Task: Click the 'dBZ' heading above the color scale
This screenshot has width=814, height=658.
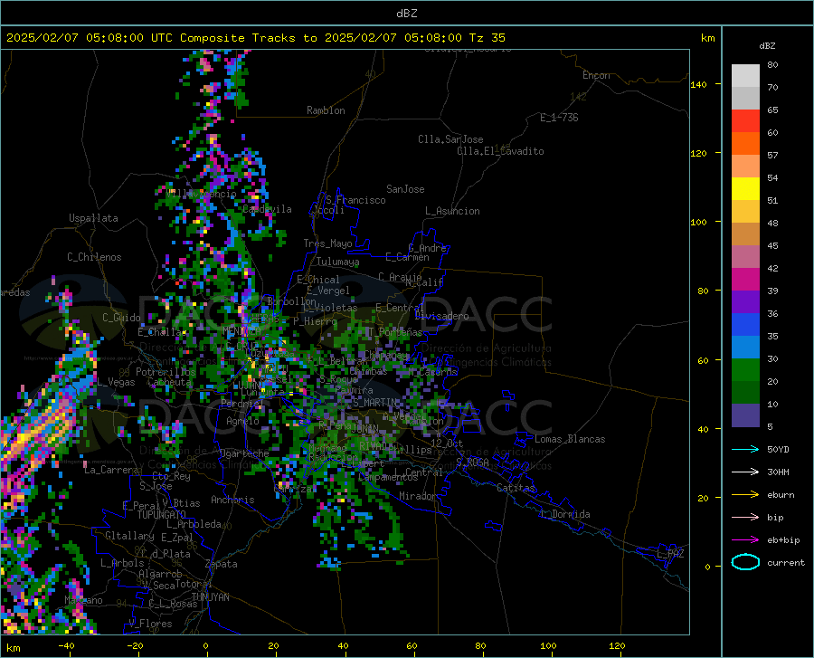Action: pyautogui.click(x=767, y=45)
